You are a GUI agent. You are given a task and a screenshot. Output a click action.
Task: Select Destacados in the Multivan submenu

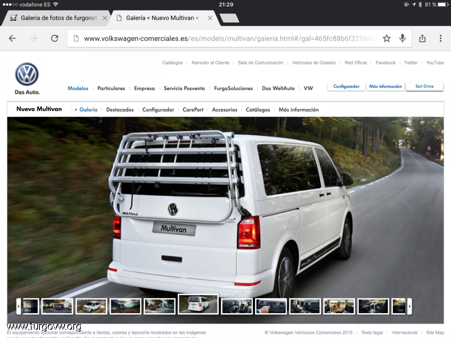pyautogui.click(x=120, y=110)
